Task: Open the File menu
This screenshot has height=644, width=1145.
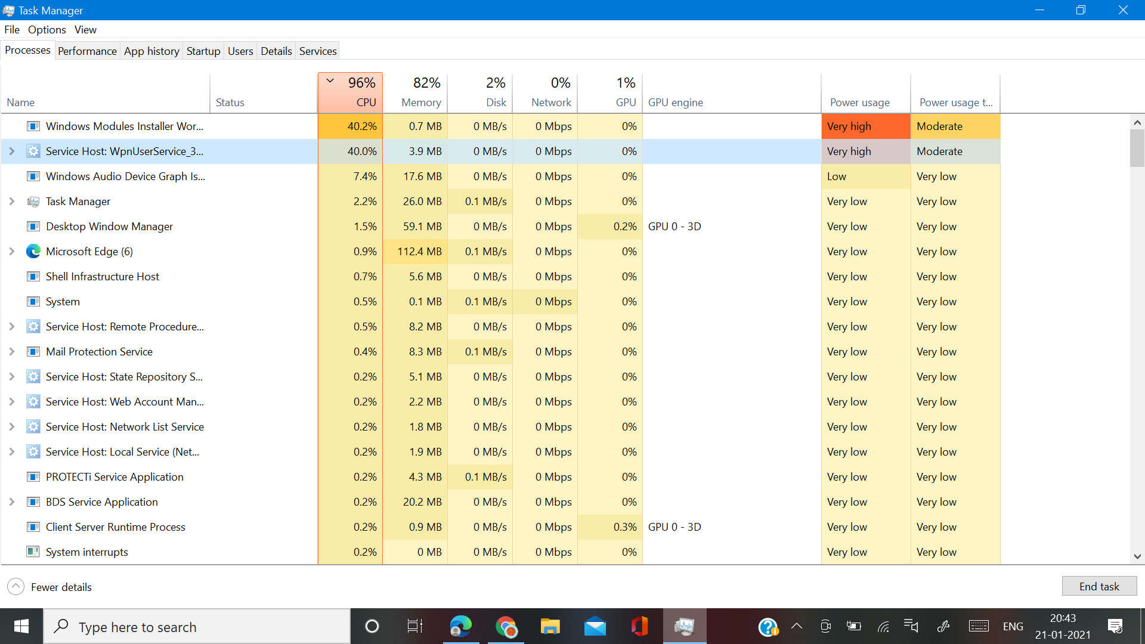Action: [12, 30]
